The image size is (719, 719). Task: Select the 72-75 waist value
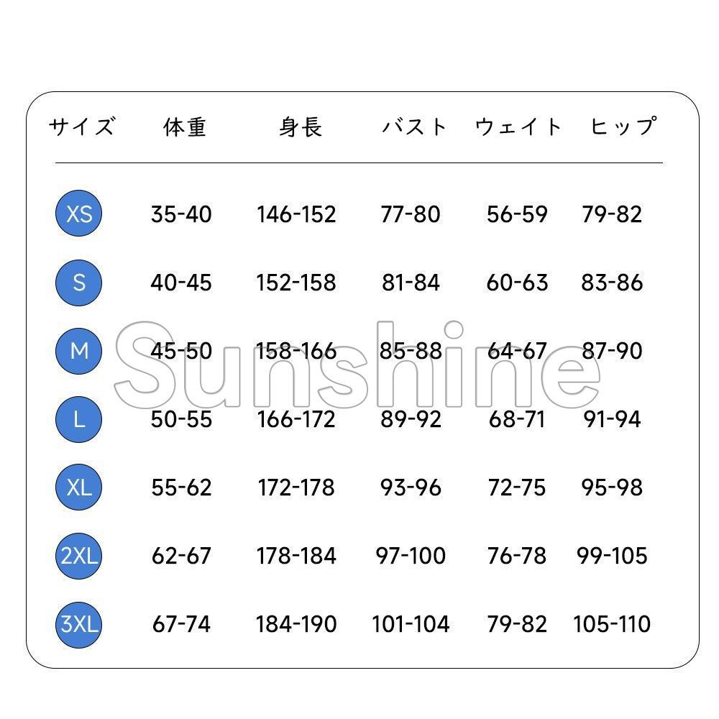point(517,487)
